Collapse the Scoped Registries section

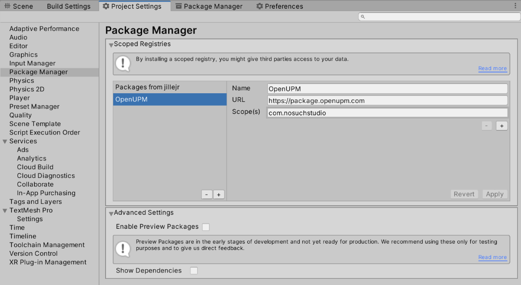point(111,44)
